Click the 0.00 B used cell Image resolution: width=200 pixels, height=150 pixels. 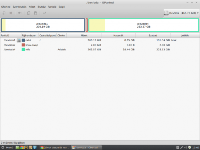(130, 45)
